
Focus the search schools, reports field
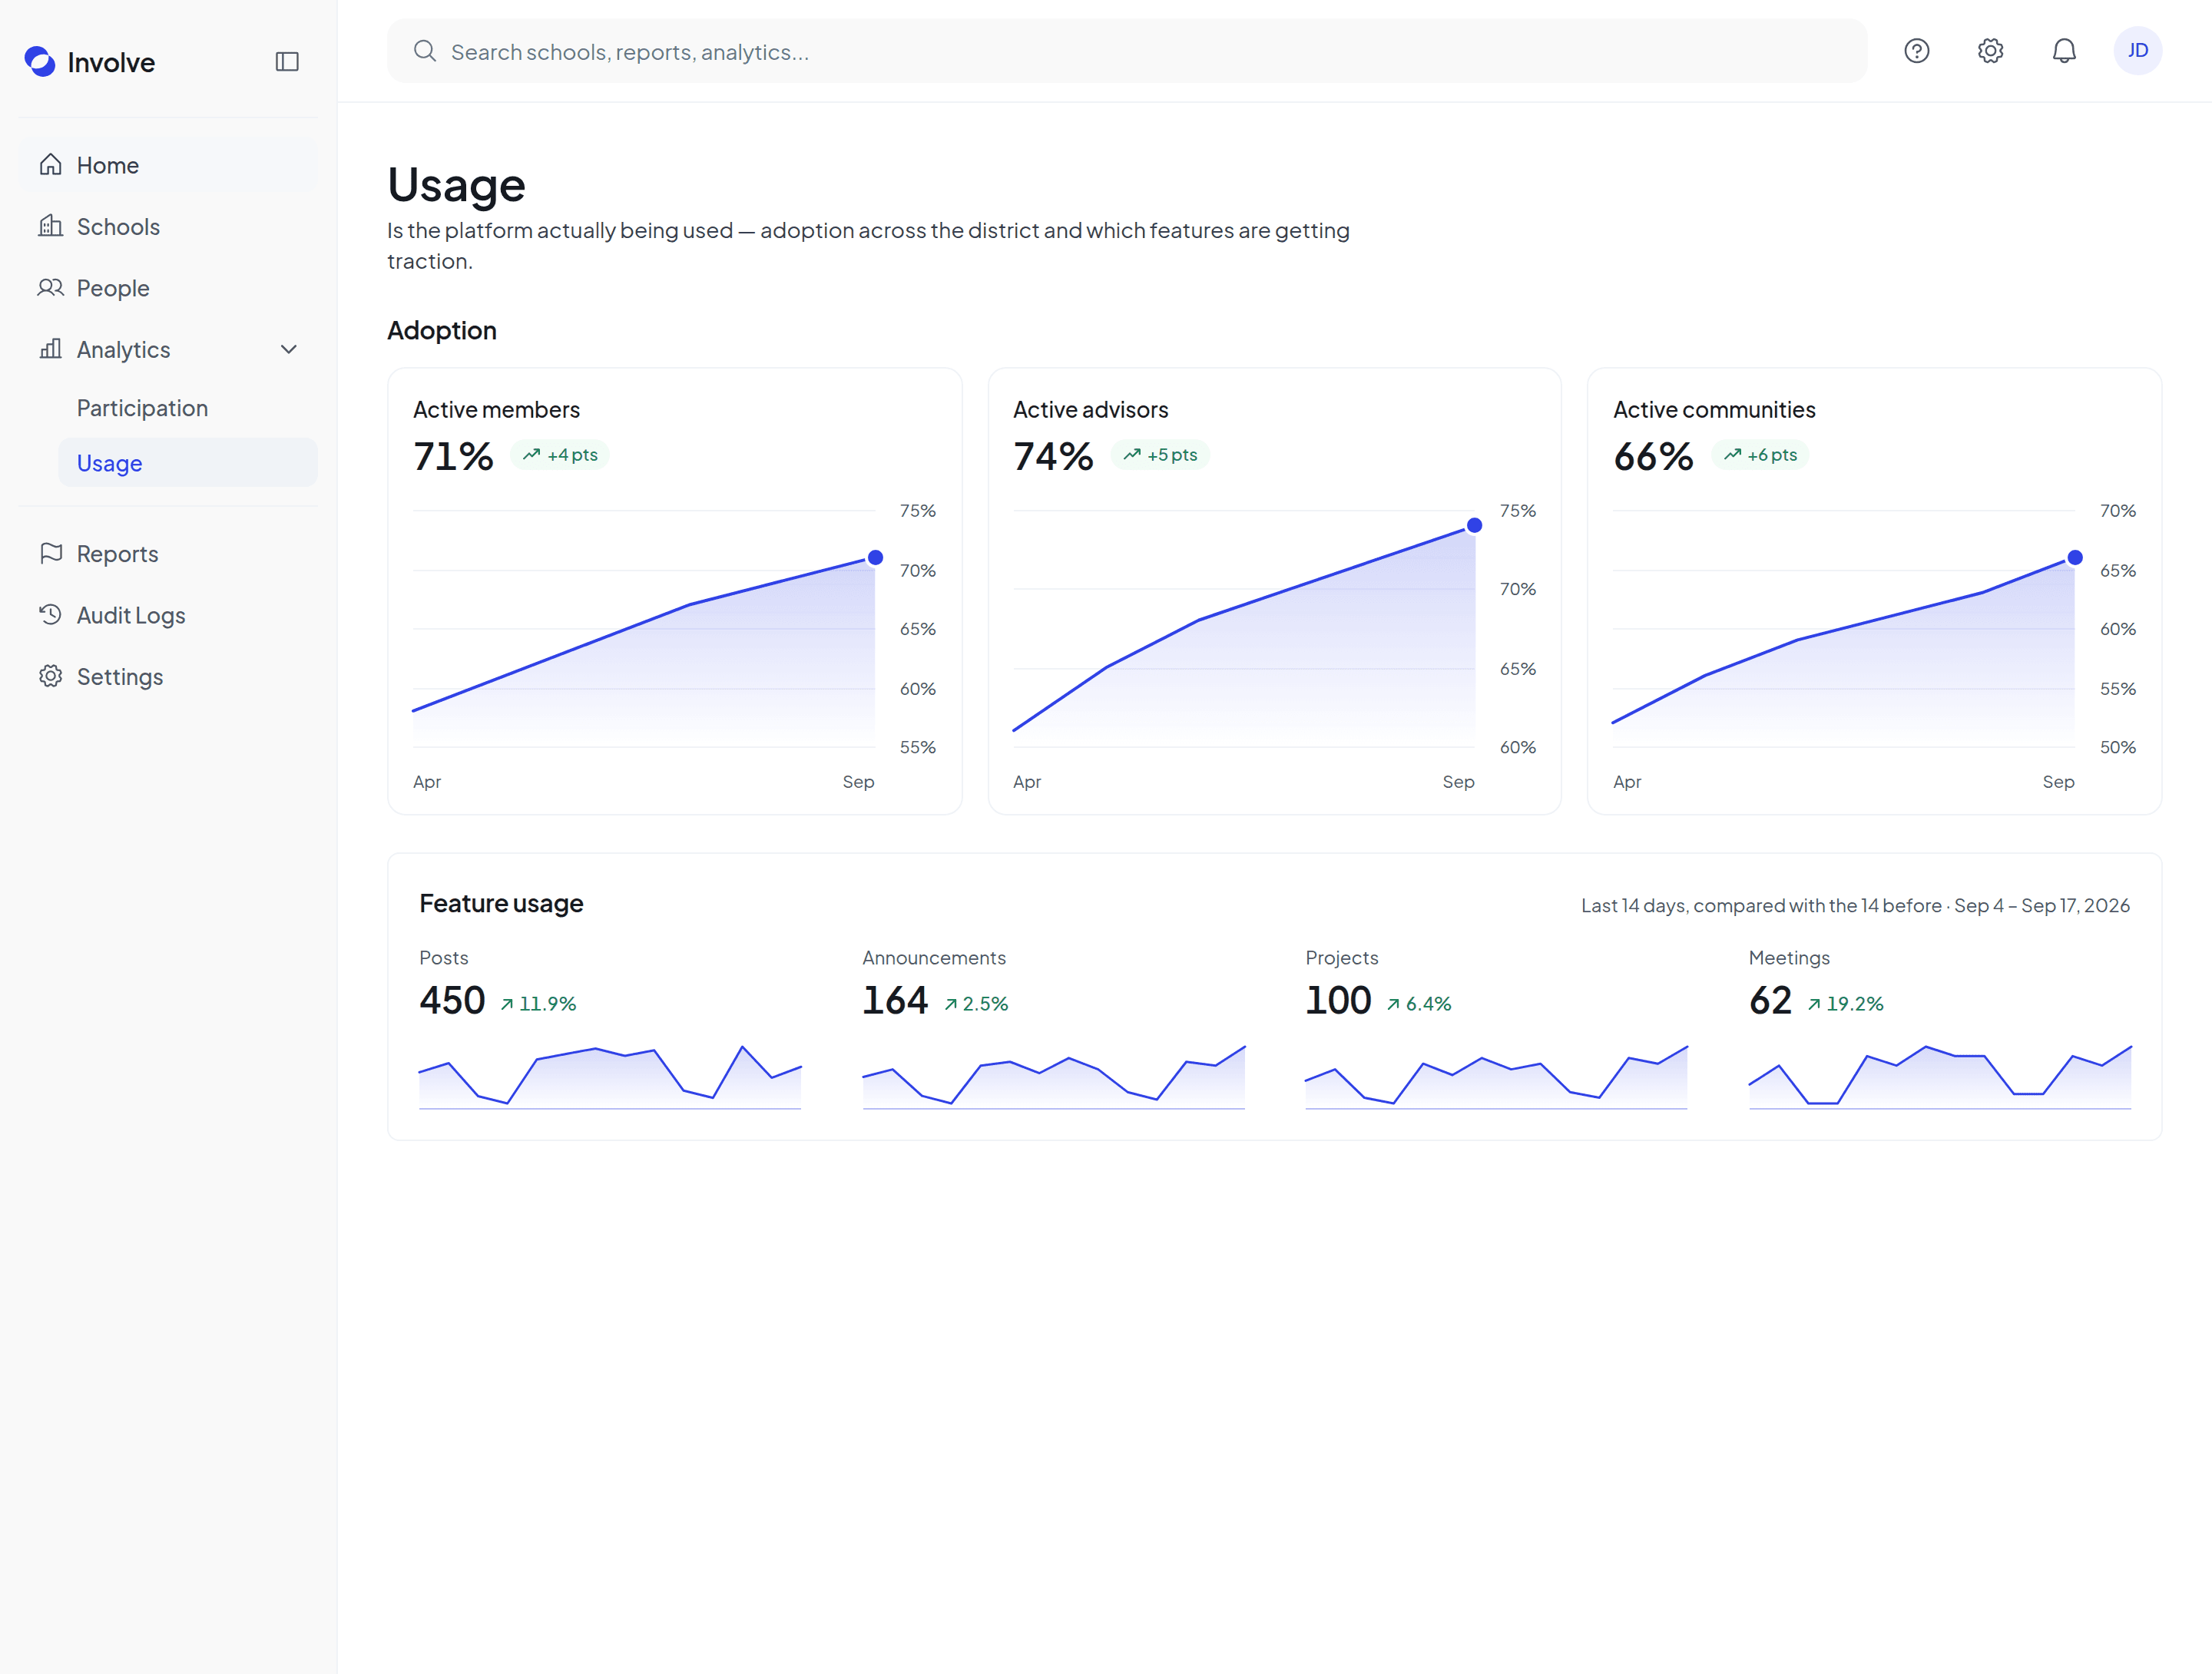(x=1127, y=51)
